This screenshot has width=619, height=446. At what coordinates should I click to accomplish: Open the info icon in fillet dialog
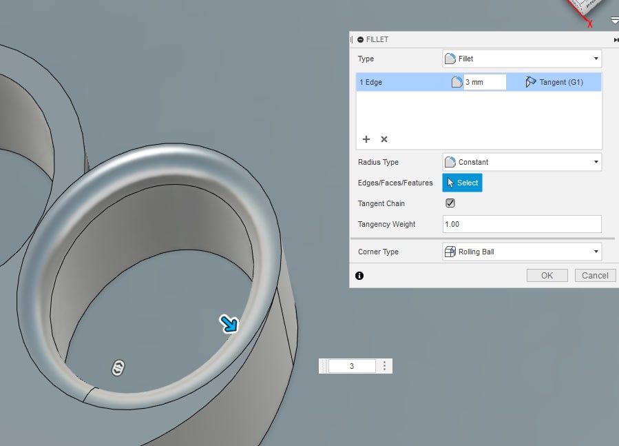coord(359,276)
